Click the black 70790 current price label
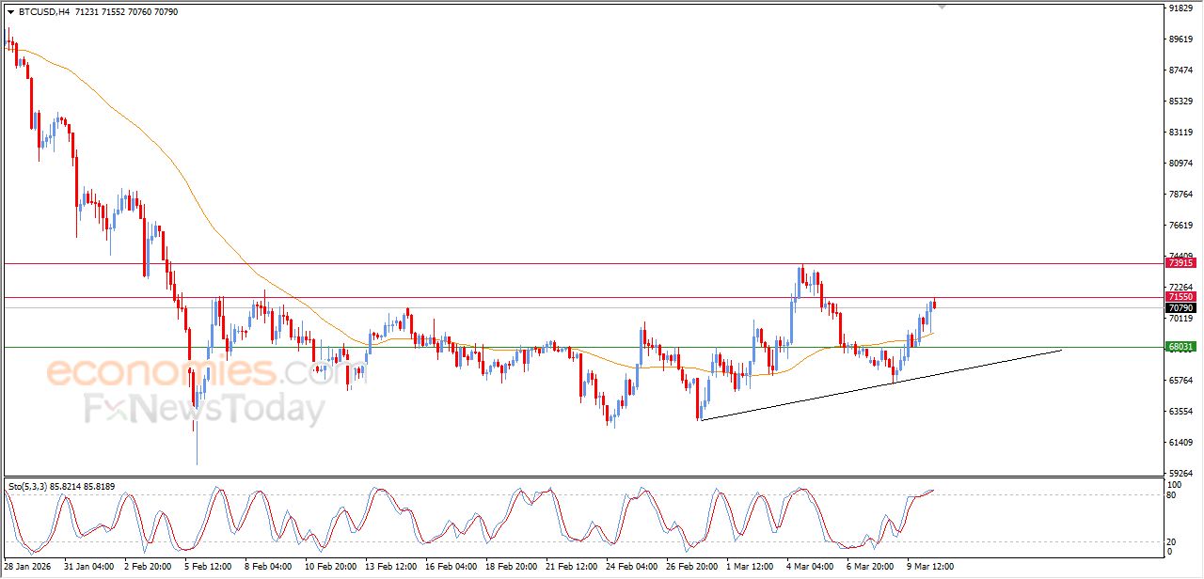Viewport: 1204px width, 579px height. point(1180,307)
